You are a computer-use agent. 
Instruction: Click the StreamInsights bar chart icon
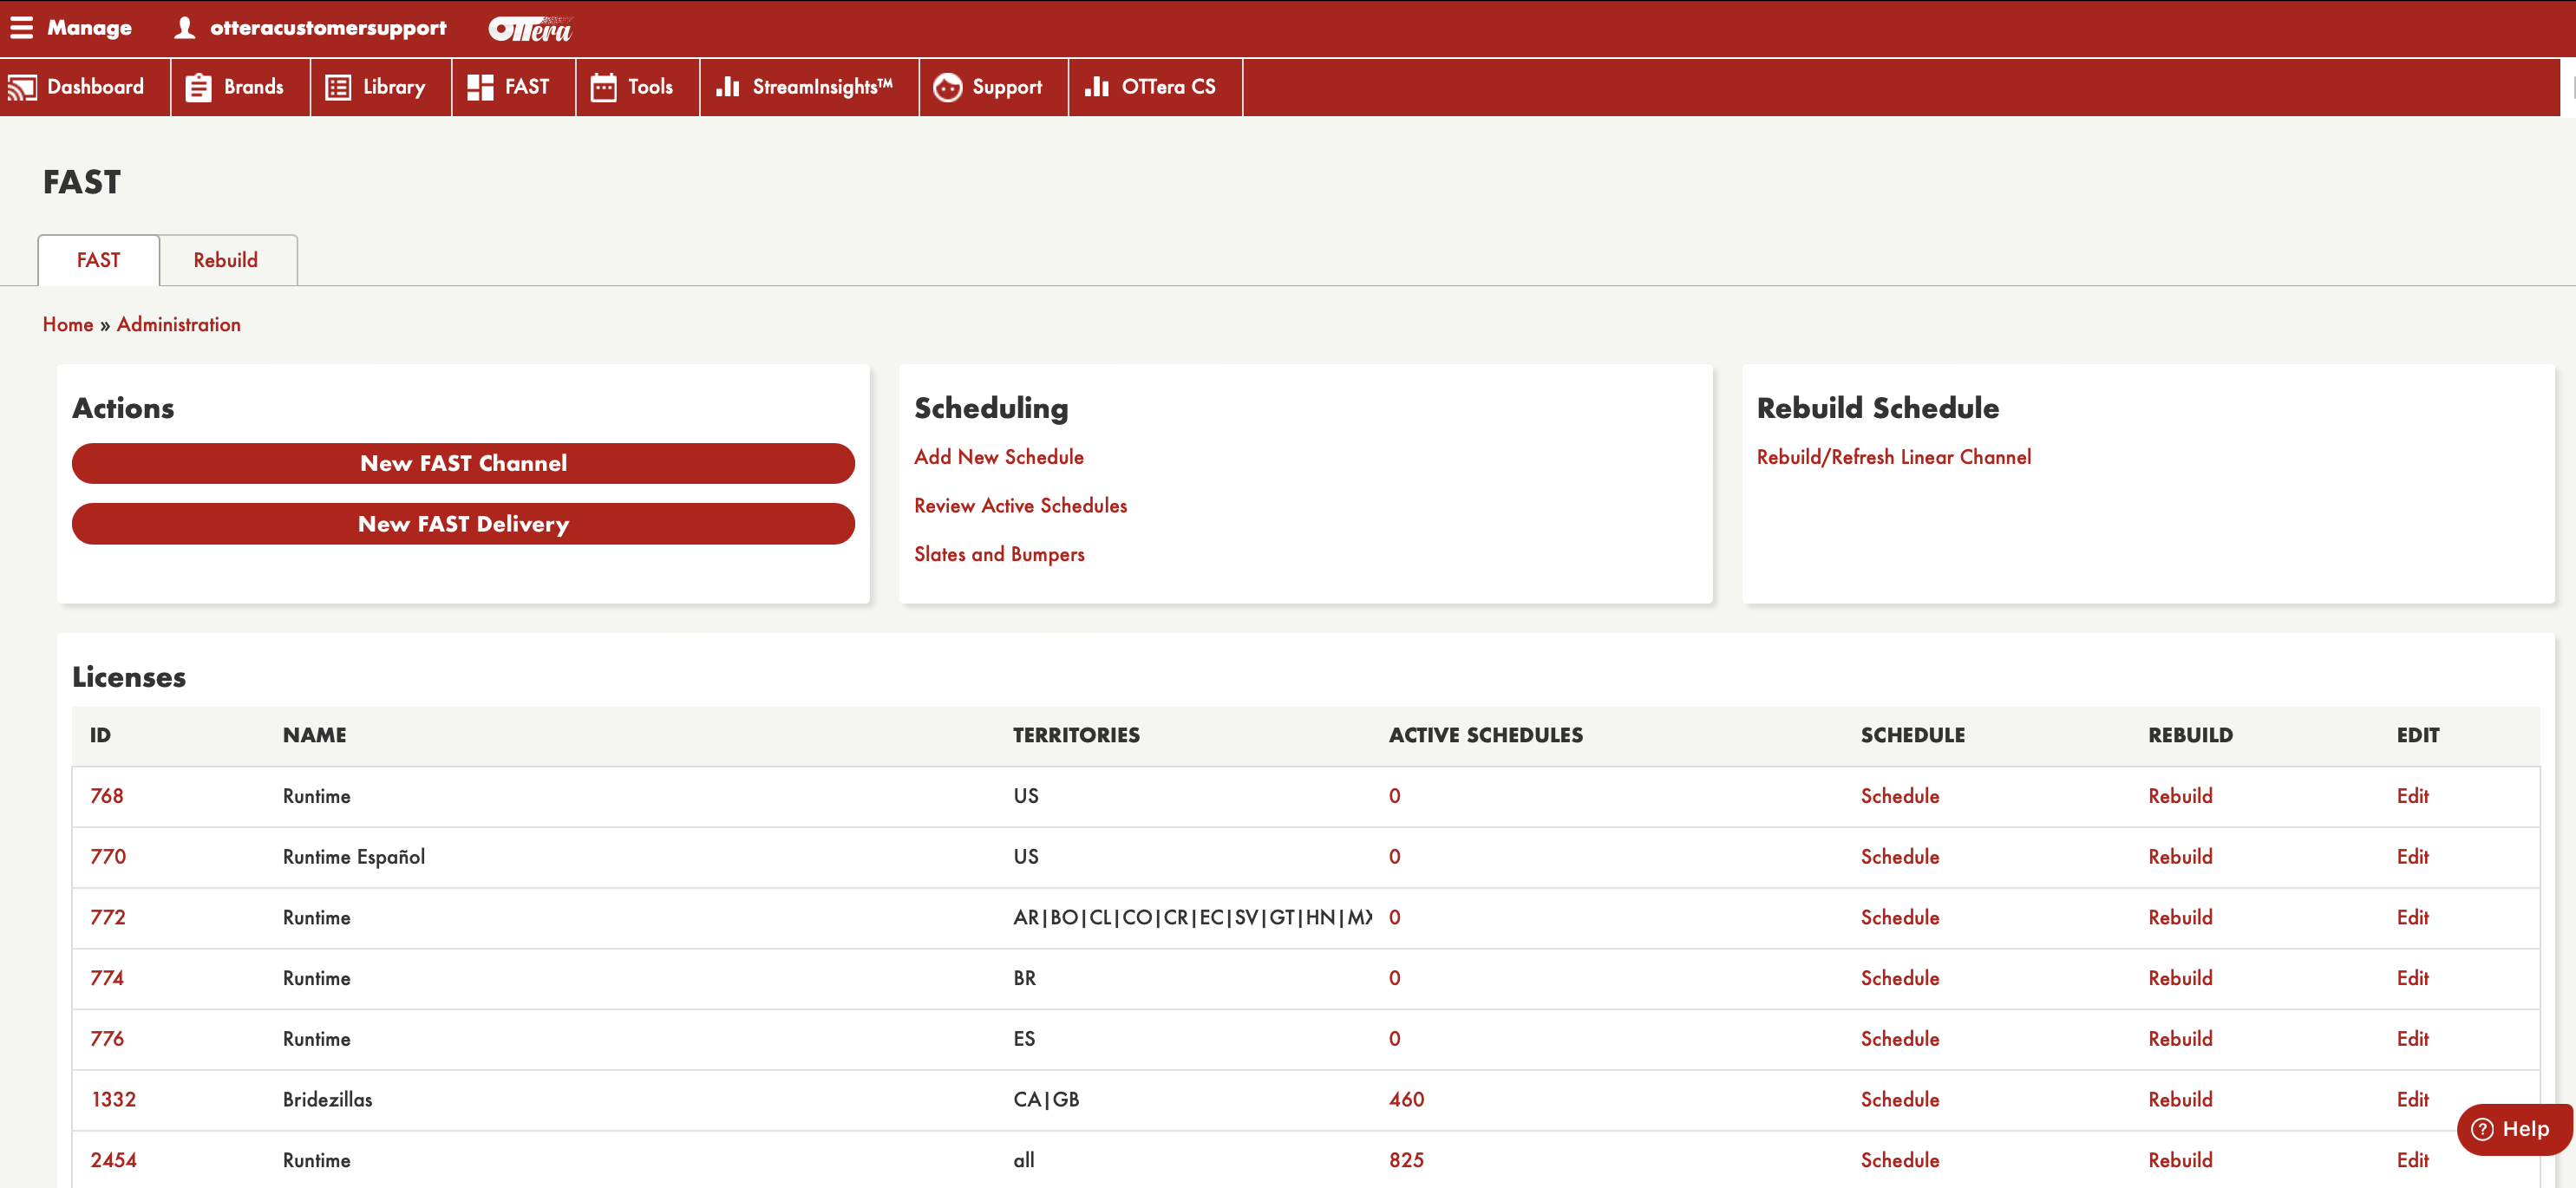727,88
